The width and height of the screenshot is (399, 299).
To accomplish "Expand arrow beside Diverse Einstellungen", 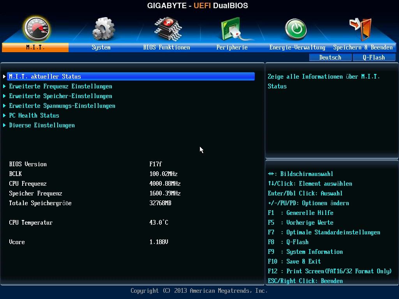I will click(4, 125).
